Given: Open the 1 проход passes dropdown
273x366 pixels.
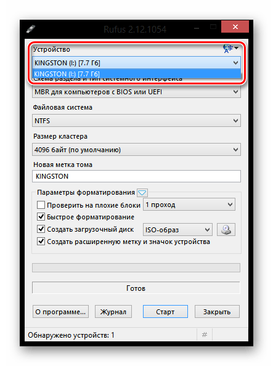Looking at the screenshot, I should coord(189,205).
